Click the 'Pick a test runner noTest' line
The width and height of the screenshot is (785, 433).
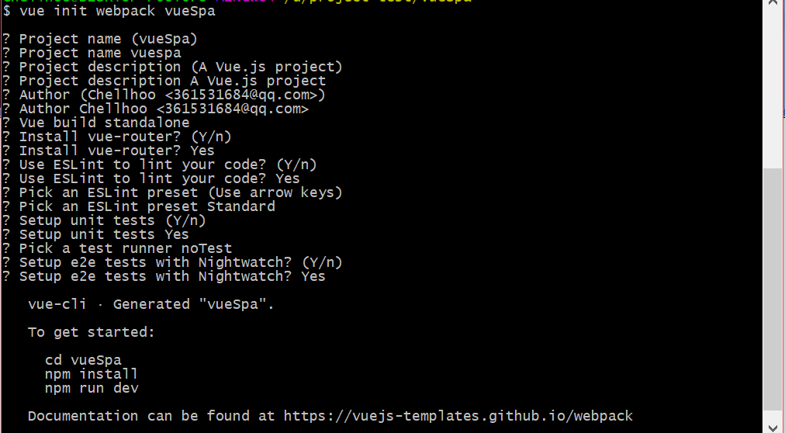[x=125, y=248]
